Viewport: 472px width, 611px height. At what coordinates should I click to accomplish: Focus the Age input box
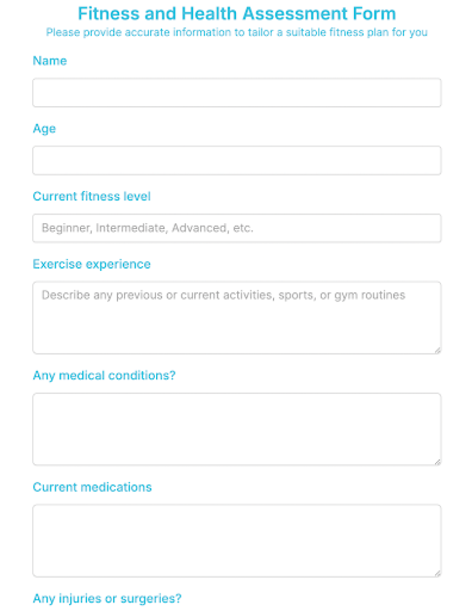click(x=237, y=161)
